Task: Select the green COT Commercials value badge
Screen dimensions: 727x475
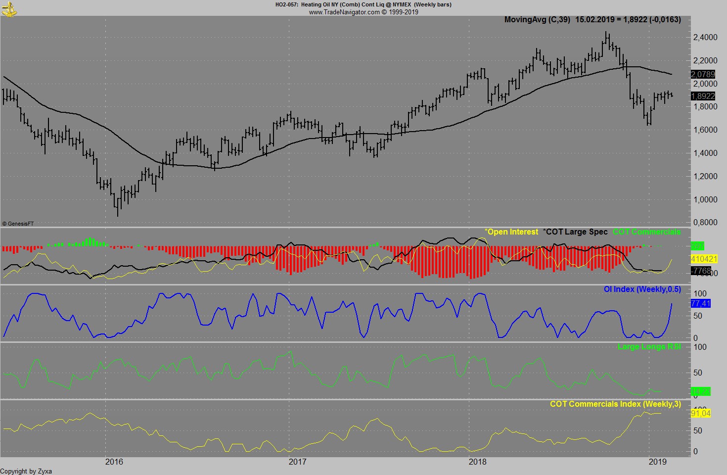Action: click(x=697, y=245)
